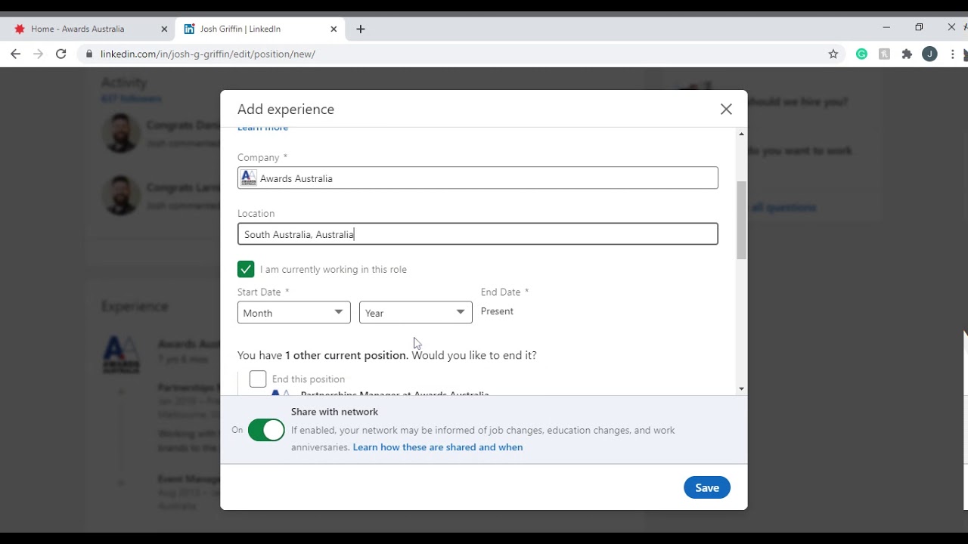Close the Home - Awards Australia tab
The image size is (968, 544).
coord(164,29)
